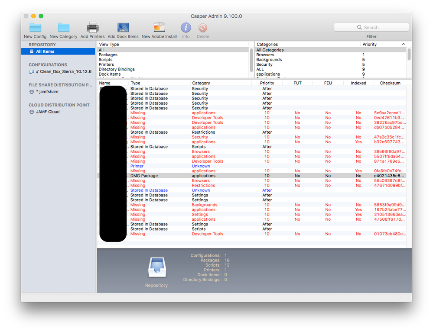Click the checksum 31051366dea...
This screenshot has height=332, width=433.
(390, 215)
